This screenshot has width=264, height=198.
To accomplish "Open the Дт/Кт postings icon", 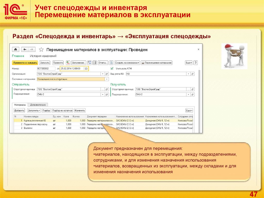I will point(68,63).
